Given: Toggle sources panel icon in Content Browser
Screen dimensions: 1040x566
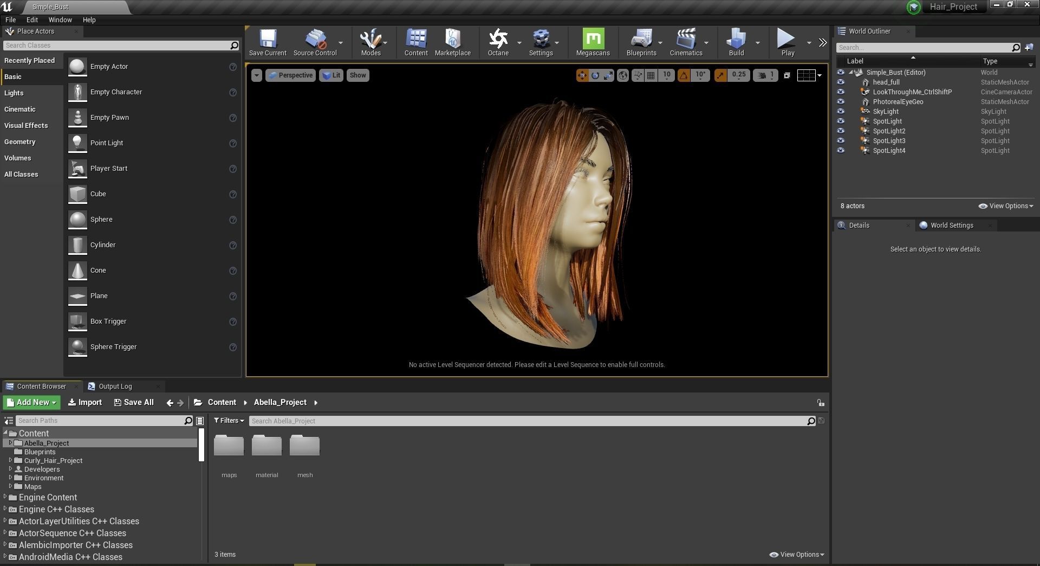Looking at the screenshot, I should 9,421.
